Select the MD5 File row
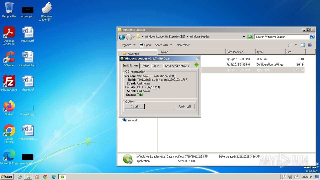Image resolution: width=320 pixels, height=180 pixels. click(253, 59)
